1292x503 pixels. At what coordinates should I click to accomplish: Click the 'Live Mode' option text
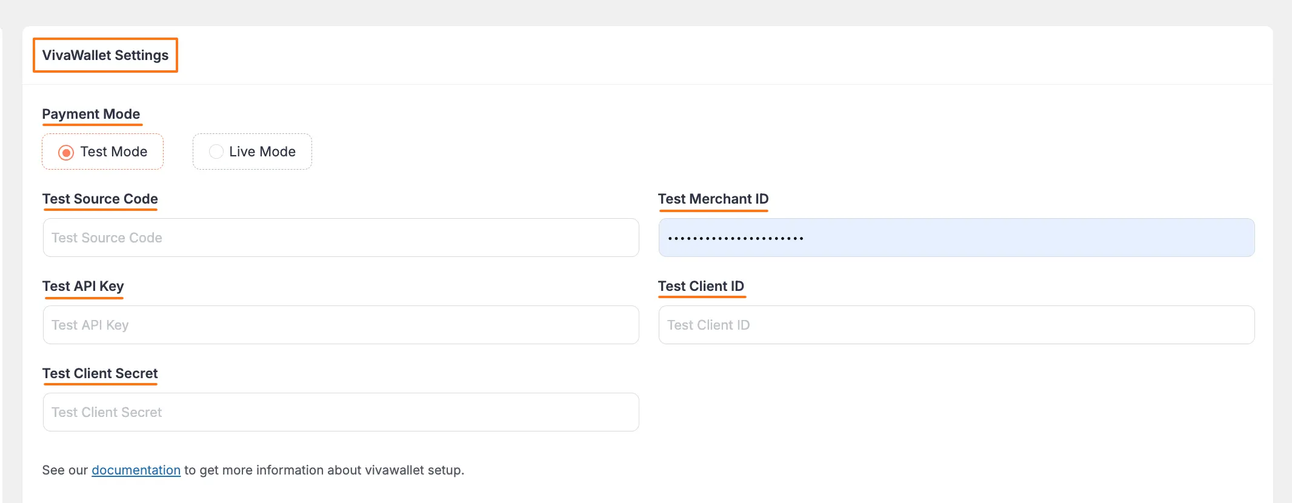(x=262, y=152)
